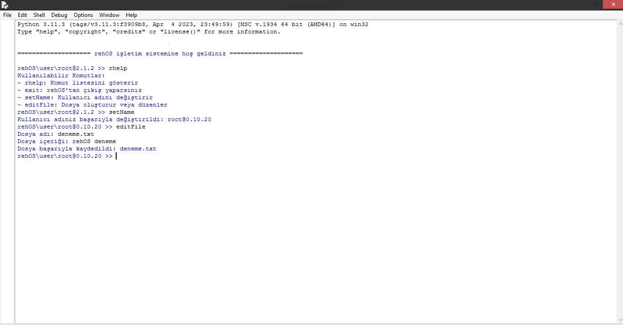Viewport: 623px width, 325px height.
Task: Open the Edit menu
Action: [x=22, y=15]
